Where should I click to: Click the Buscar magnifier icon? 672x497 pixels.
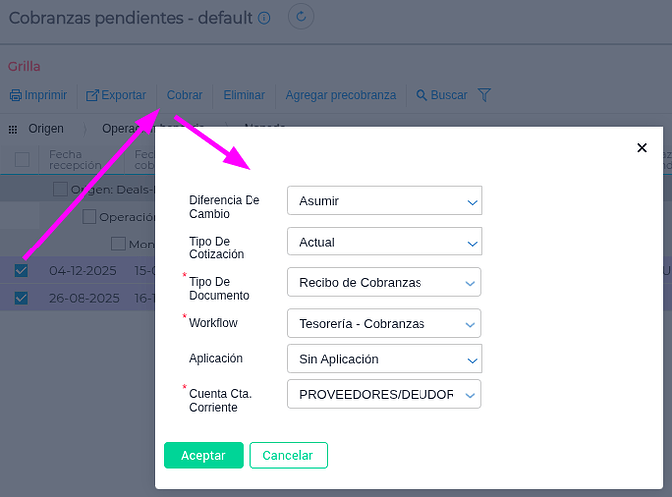click(421, 96)
